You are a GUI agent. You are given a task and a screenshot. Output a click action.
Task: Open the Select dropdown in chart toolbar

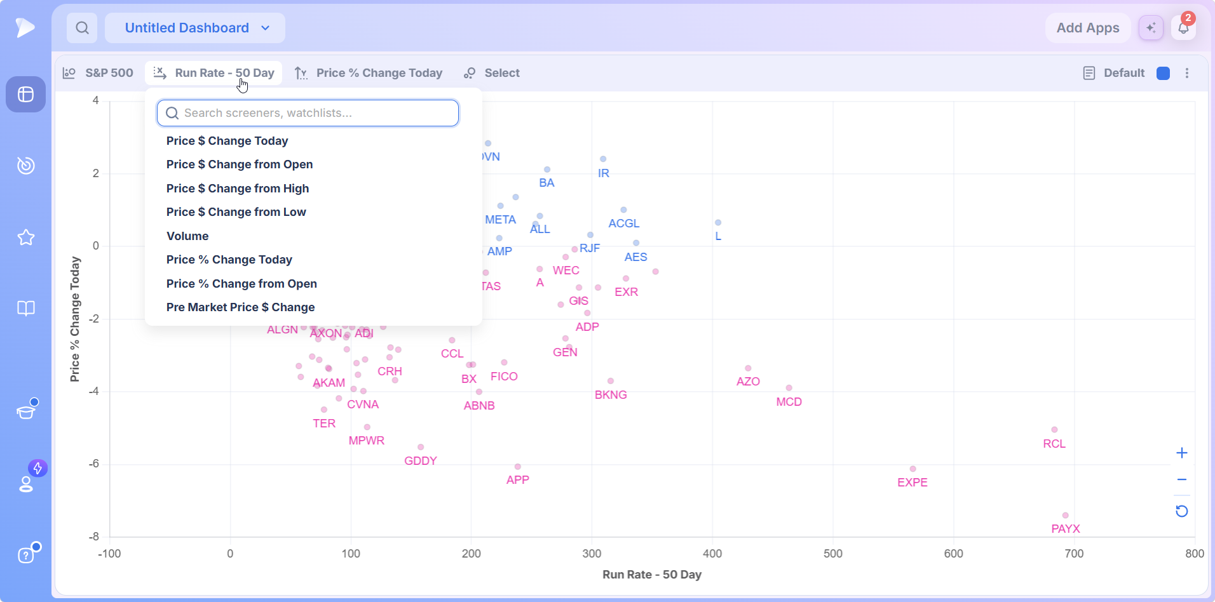(x=492, y=73)
